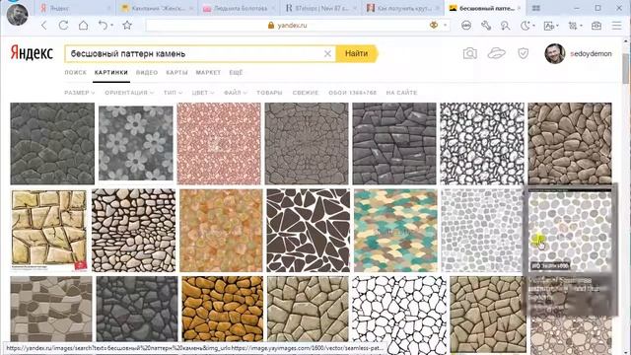Toggle the НА САЙТЕ filter
The height and width of the screenshot is (355, 631).
point(401,93)
